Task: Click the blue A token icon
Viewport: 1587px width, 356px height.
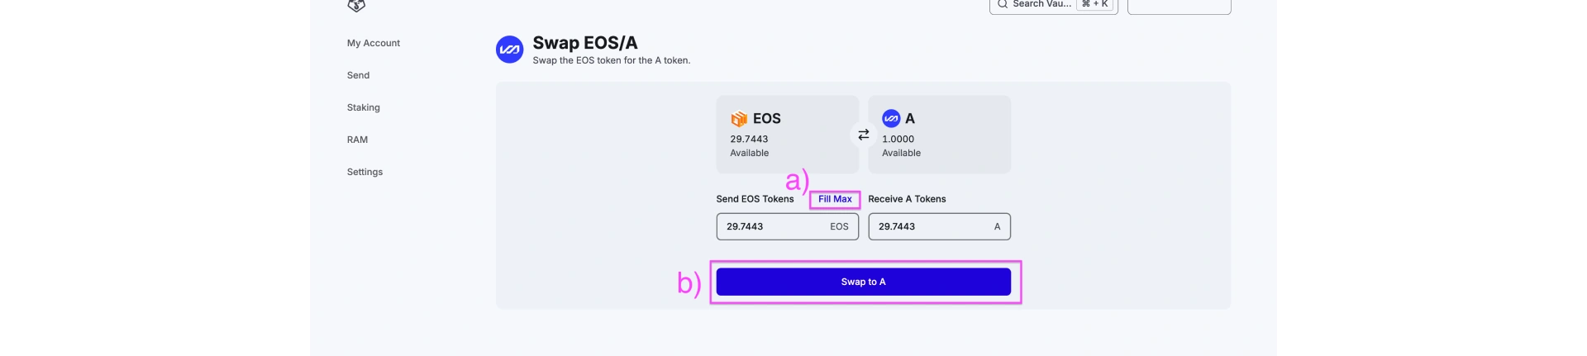Action: [x=891, y=118]
